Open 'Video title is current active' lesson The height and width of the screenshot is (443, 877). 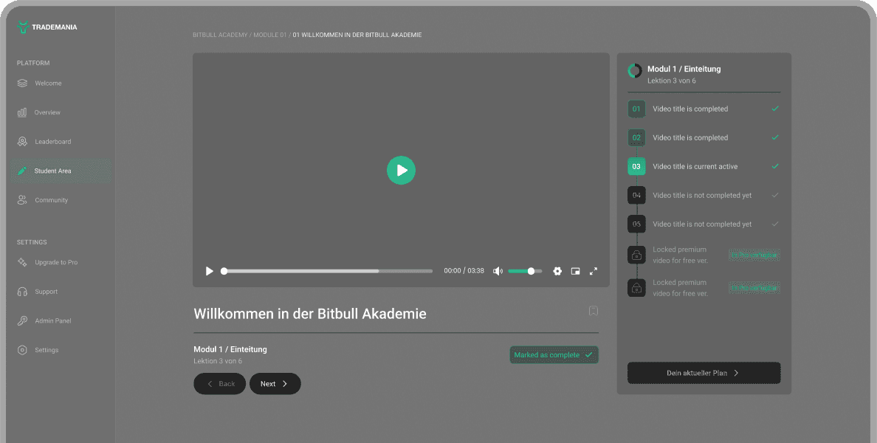[x=695, y=166]
